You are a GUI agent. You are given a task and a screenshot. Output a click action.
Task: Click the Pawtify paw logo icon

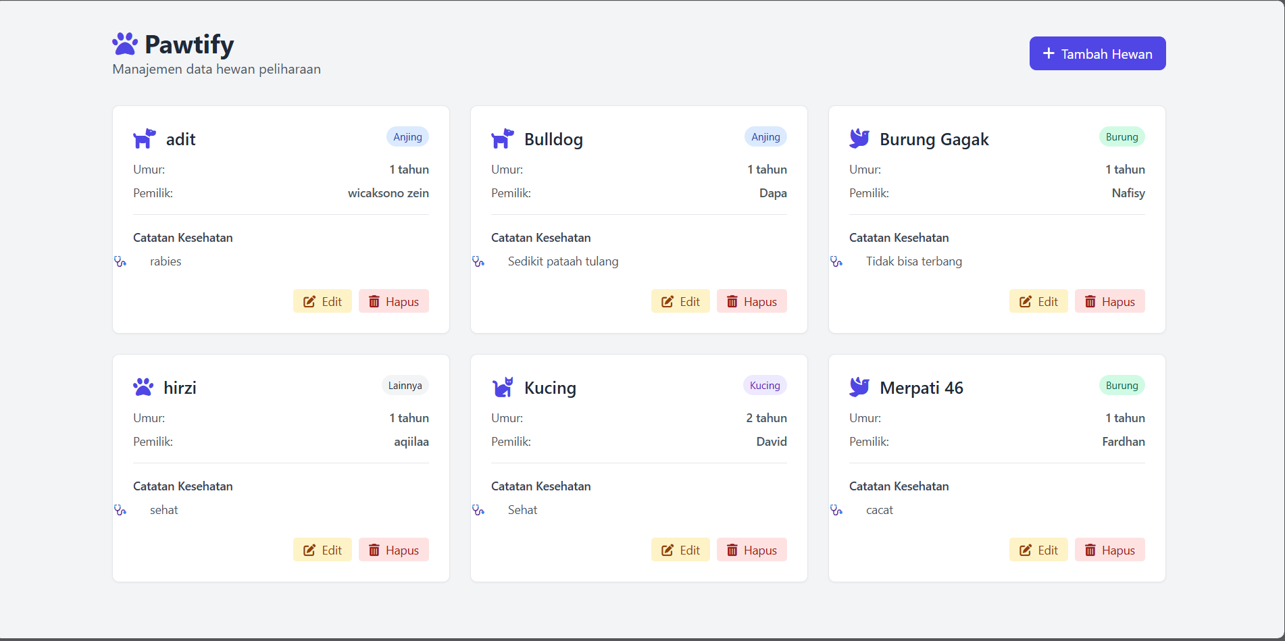(x=124, y=43)
